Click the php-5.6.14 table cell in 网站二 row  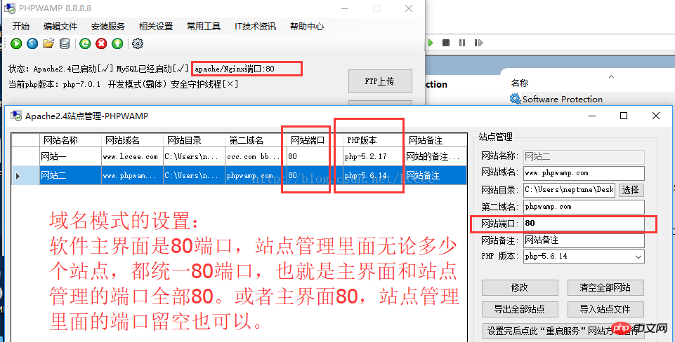pos(374,175)
